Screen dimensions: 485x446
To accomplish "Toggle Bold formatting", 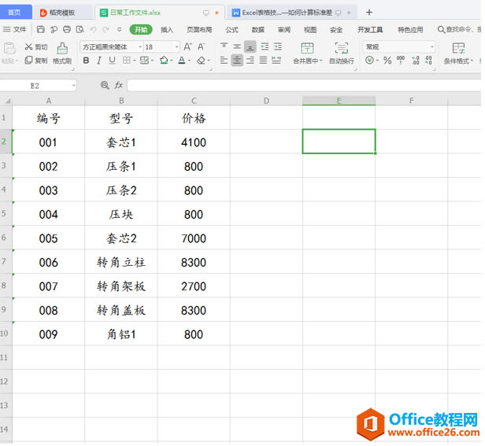I will click(x=87, y=61).
